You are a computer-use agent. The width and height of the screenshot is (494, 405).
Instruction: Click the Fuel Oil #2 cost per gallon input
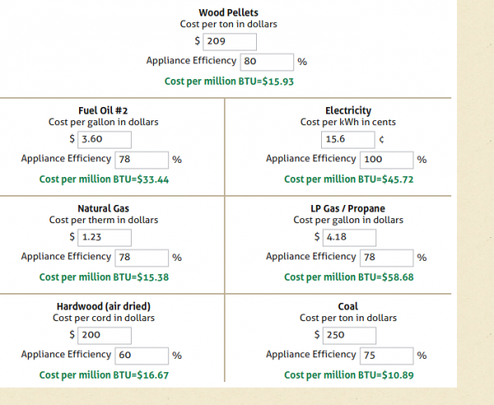(x=105, y=140)
